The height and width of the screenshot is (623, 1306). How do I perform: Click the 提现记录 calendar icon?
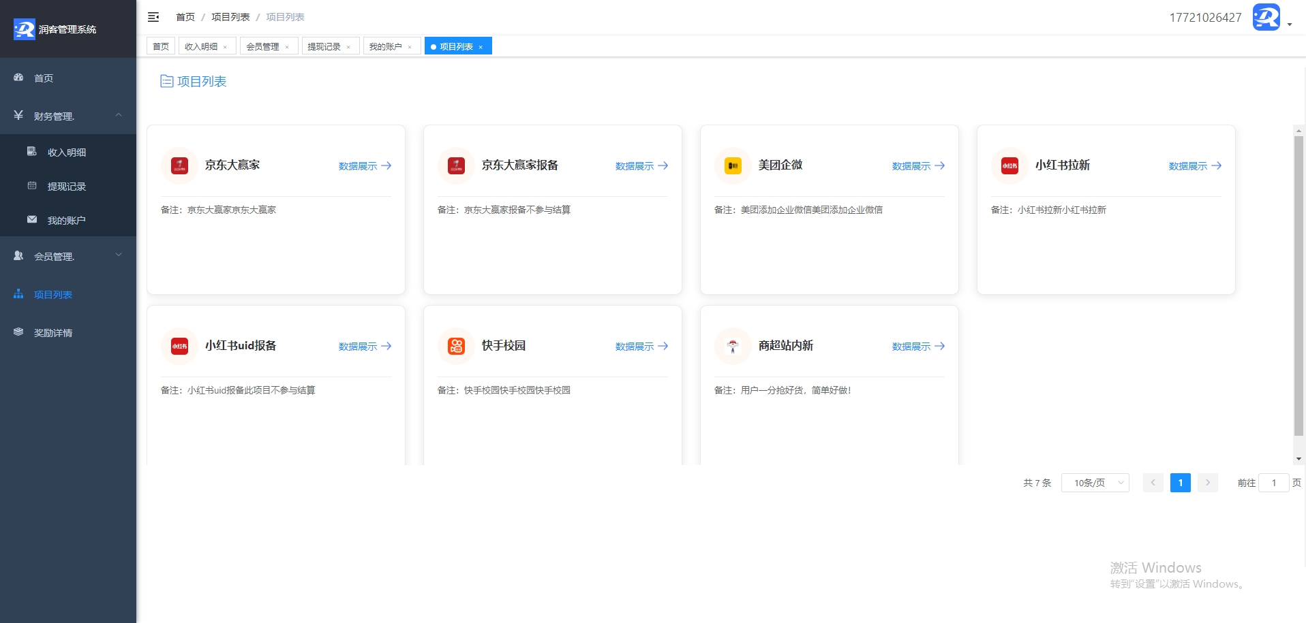31,185
